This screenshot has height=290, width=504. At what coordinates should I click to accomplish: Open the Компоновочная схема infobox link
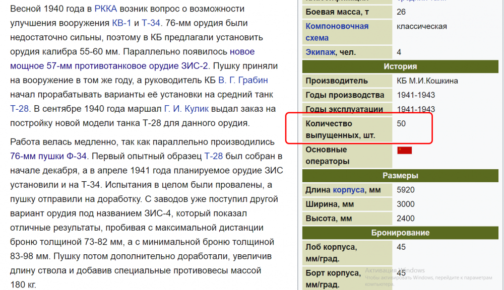337,32
